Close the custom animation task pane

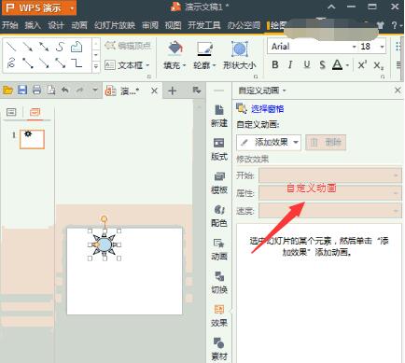tap(398, 91)
